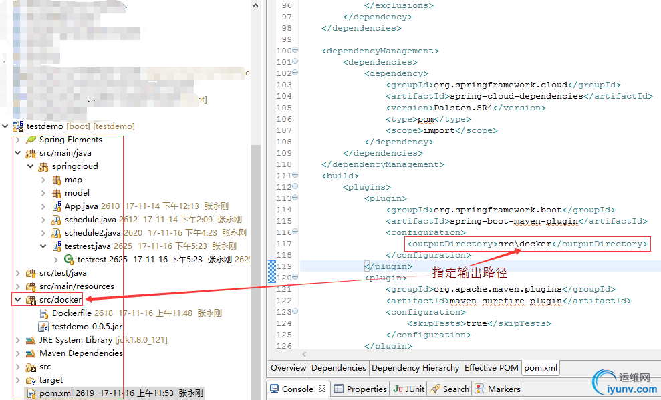Viewport: 661px width, 400px height.
Task: Collapse the testdemo project node
Action: [5, 126]
